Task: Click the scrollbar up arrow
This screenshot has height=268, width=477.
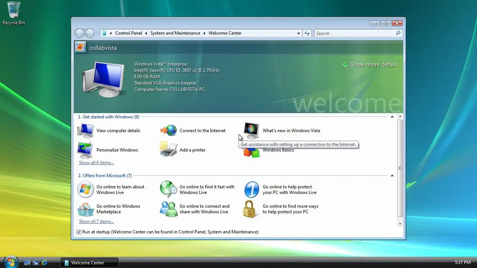Action: click(400, 117)
